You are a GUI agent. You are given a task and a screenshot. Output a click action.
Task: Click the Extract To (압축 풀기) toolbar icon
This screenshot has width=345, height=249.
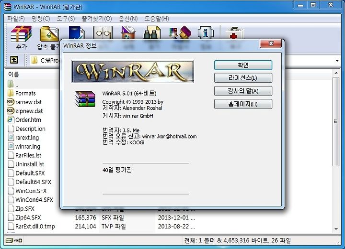(x=49, y=34)
